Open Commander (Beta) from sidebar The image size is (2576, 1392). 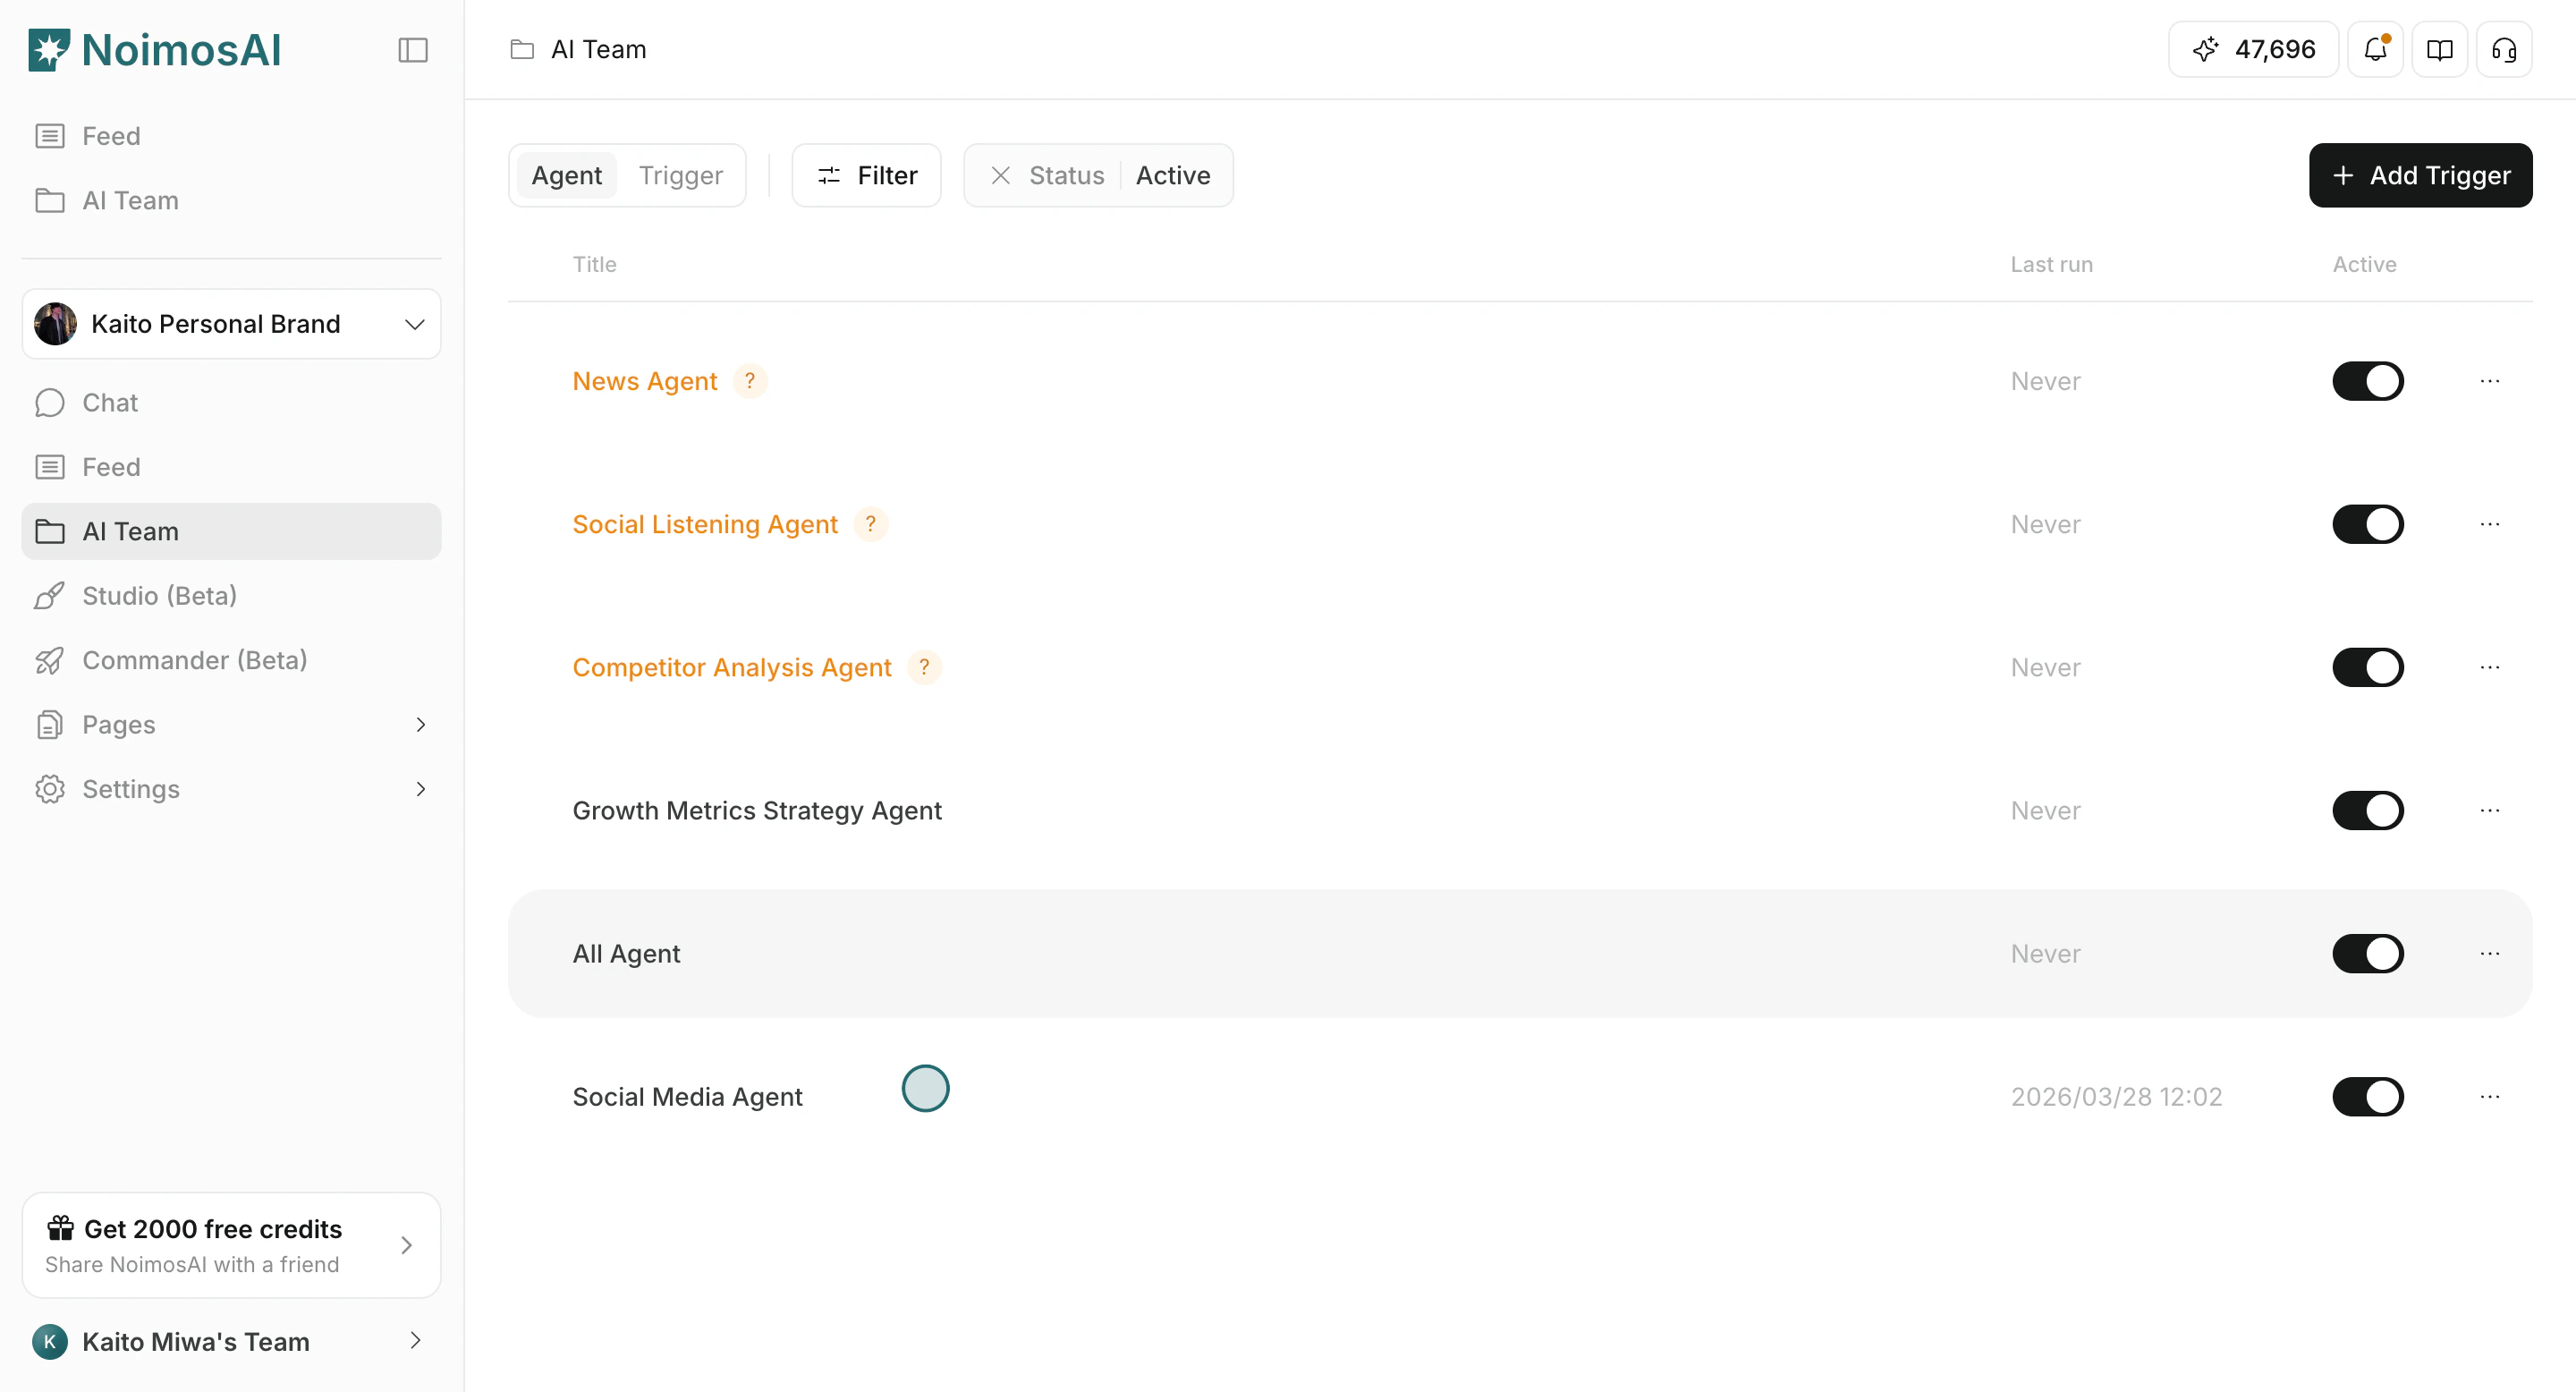click(x=194, y=660)
